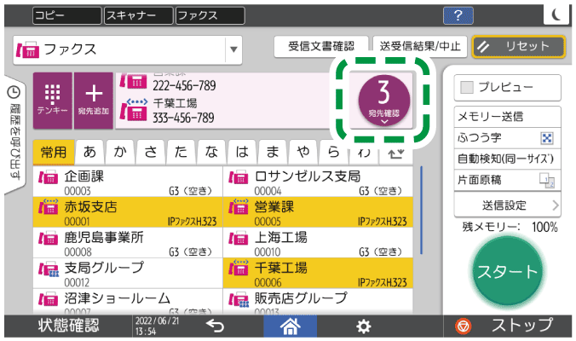
Task: Change 片面原稿 original setting
Action: click(x=507, y=180)
